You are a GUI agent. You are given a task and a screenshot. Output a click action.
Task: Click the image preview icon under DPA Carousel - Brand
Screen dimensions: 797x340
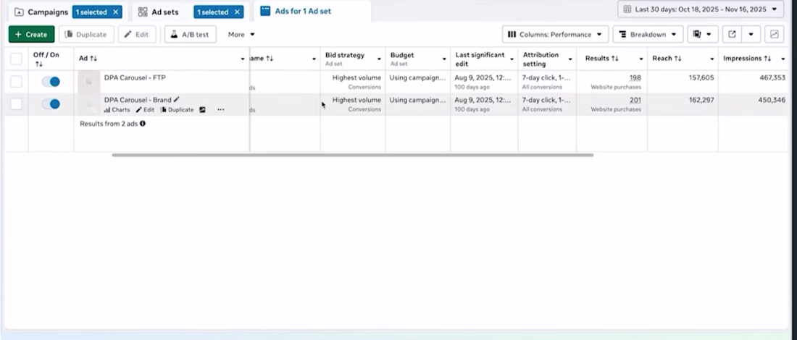pyautogui.click(x=202, y=110)
